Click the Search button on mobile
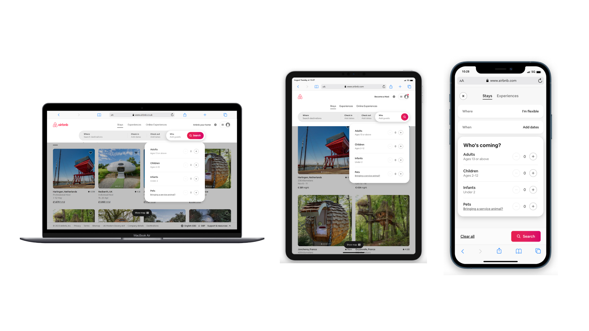Viewport: 589px width, 331px height. [x=525, y=236]
